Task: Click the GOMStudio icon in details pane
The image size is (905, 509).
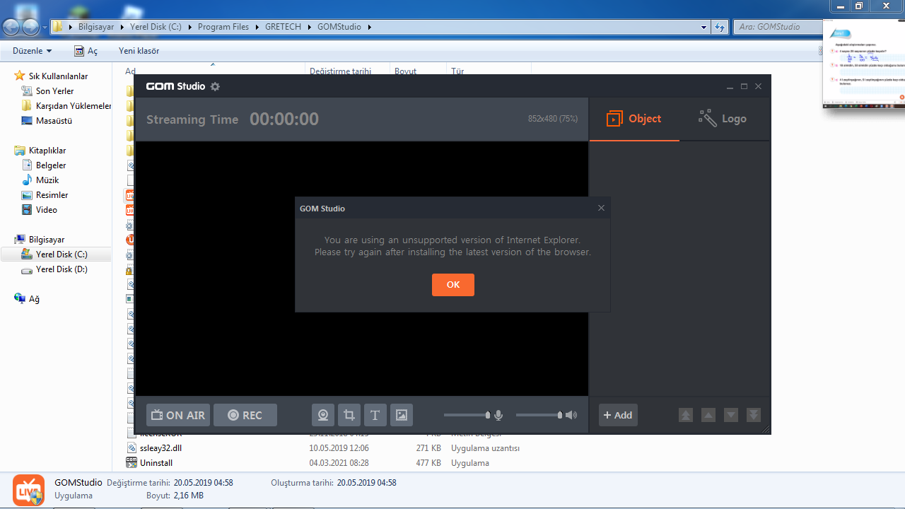Action: (29, 490)
